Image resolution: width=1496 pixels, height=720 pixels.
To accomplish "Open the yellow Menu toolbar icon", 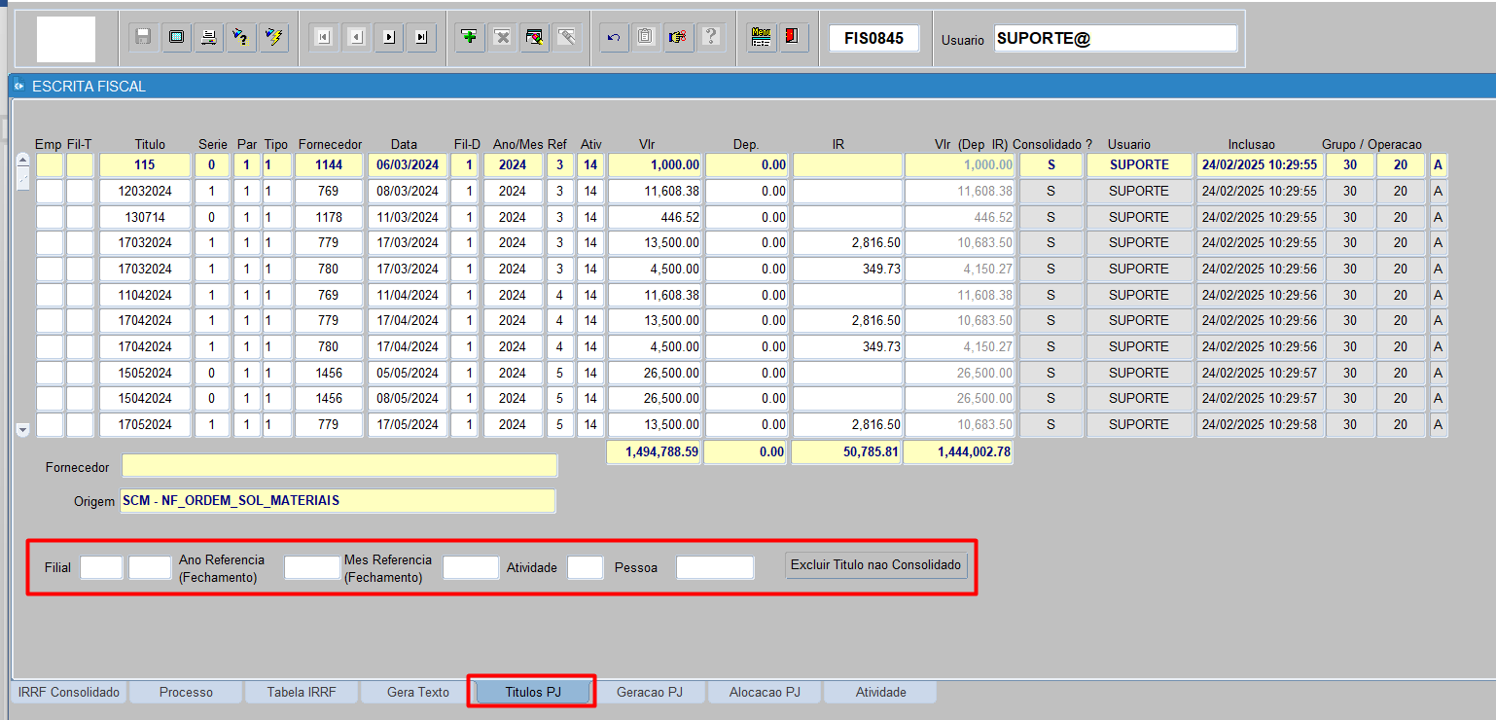I will tap(762, 38).
